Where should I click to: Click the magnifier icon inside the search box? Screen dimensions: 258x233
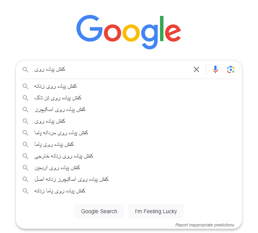pyautogui.click(x=26, y=69)
